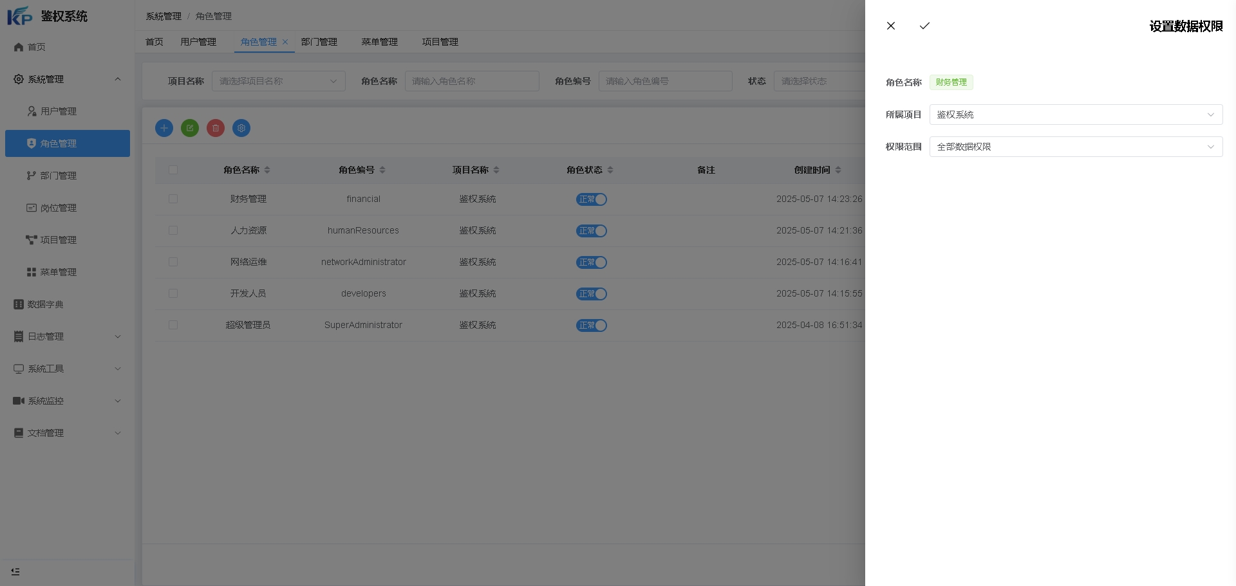This screenshot has height=586, width=1236.
Task: Click the red delete role icon
Action: (216, 128)
